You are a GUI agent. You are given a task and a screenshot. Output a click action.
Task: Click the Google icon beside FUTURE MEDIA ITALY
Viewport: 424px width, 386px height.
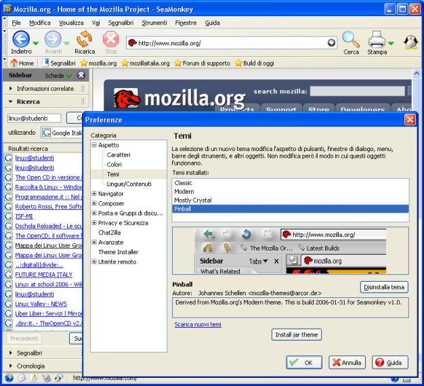(8, 275)
